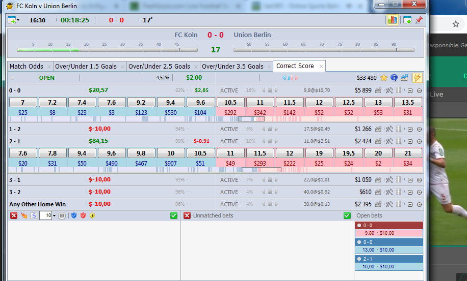Image resolution: width=467 pixels, height=281 pixels.
Task: Remove the 3 - 2 selection row
Action: pos(419,192)
